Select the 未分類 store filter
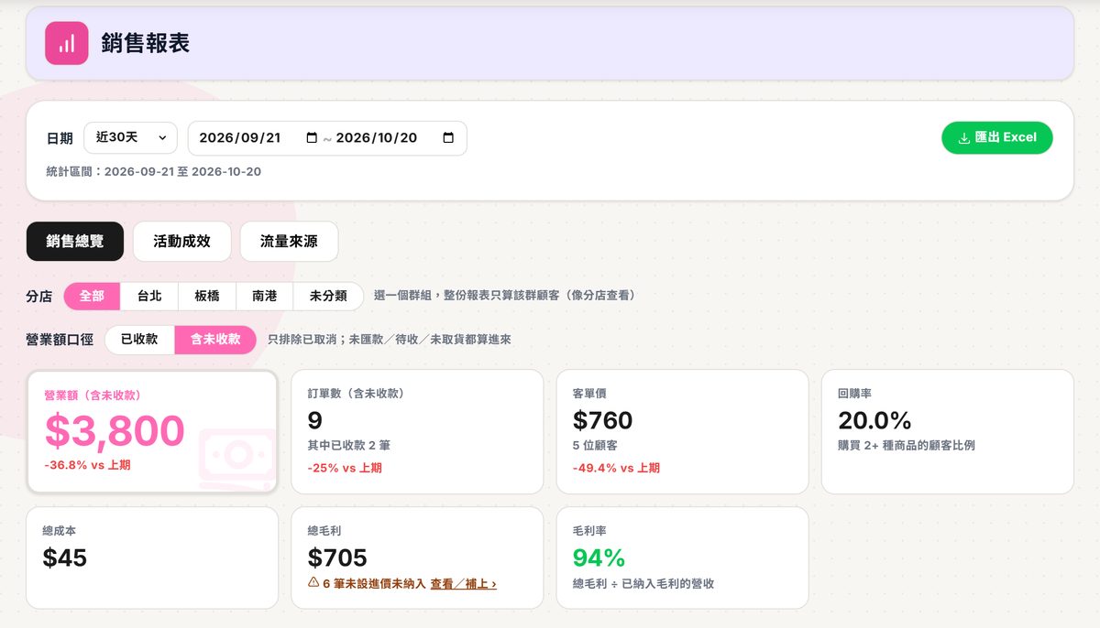1100x628 pixels. [328, 296]
